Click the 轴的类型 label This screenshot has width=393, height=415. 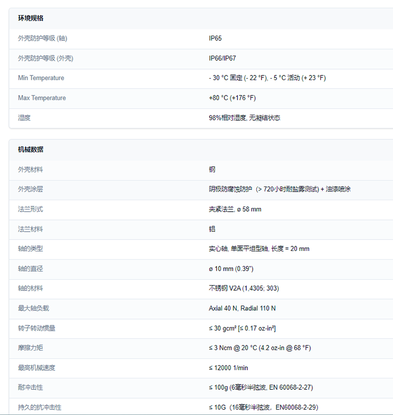(x=30, y=248)
